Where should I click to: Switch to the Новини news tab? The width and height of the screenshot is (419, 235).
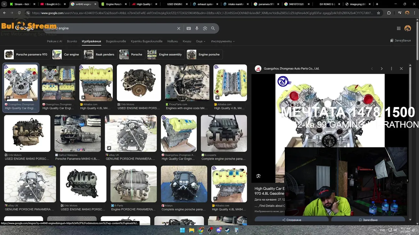pyautogui.click(x=173, y=41)
